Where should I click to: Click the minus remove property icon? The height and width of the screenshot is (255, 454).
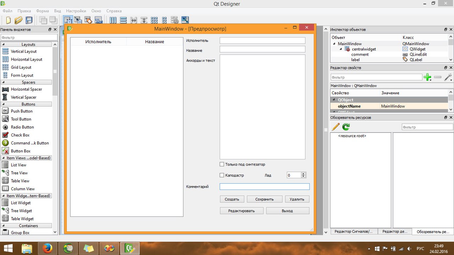click(438, 77)
